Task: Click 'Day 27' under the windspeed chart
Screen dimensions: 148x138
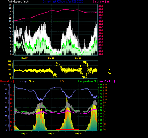Action: click(x=24, y=58)
